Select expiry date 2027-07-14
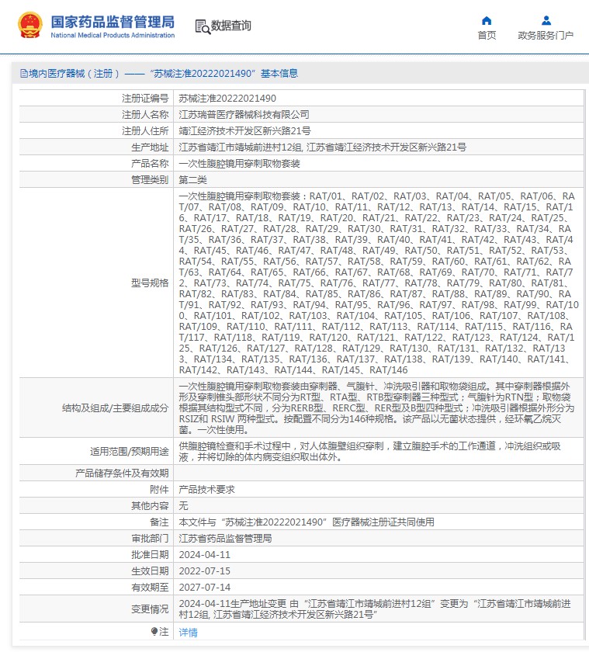This screenshot has width=589, height=652. 205,587
